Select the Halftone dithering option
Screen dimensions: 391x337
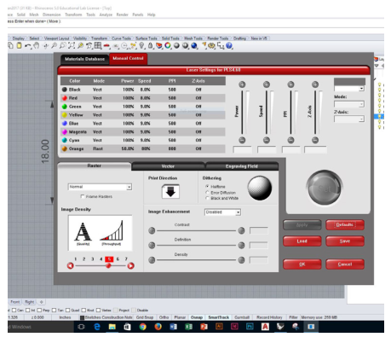[x=207, y=186]
